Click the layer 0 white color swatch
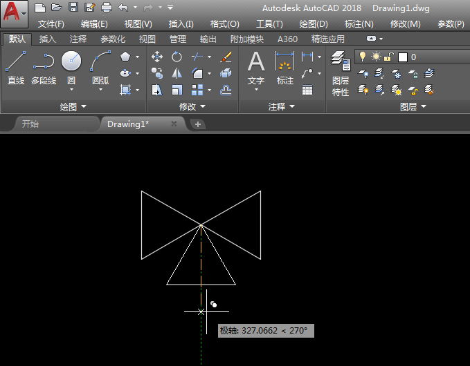The image size is (470, 366). click(402, 57)
